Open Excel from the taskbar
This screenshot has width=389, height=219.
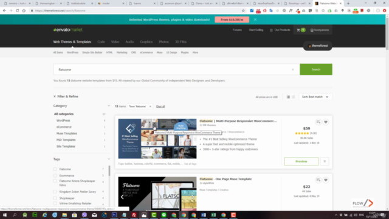pos(213,215)
